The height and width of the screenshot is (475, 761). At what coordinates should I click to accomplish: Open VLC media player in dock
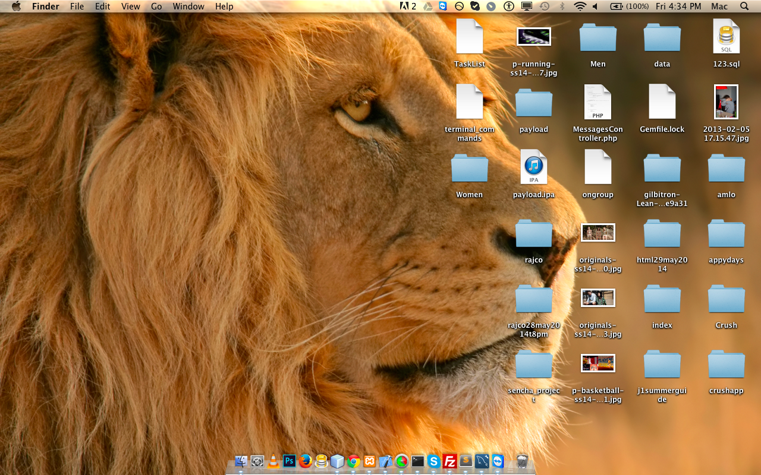[273, 461]
